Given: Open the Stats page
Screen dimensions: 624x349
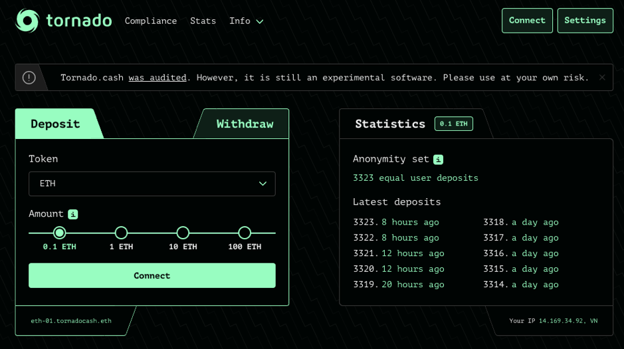Looking at the screenshot, I should [203, 21].
